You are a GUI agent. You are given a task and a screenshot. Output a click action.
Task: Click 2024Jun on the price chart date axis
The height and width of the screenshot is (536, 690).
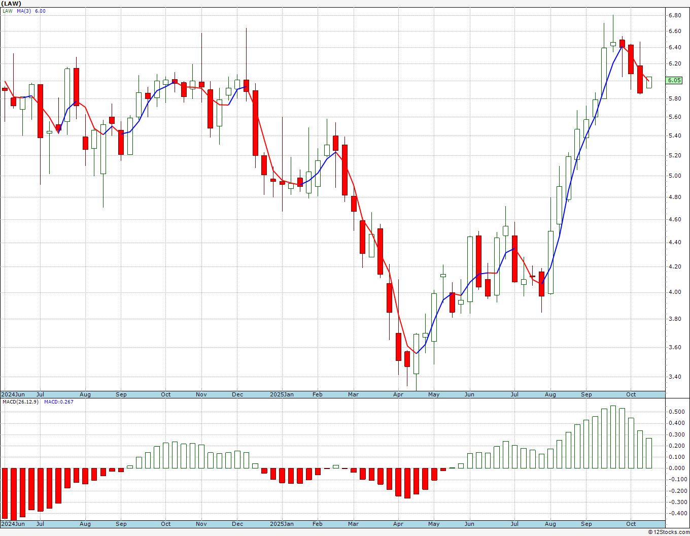(13, 394)
